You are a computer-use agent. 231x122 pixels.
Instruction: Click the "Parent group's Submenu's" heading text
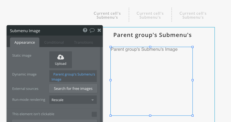pos(152,35)
